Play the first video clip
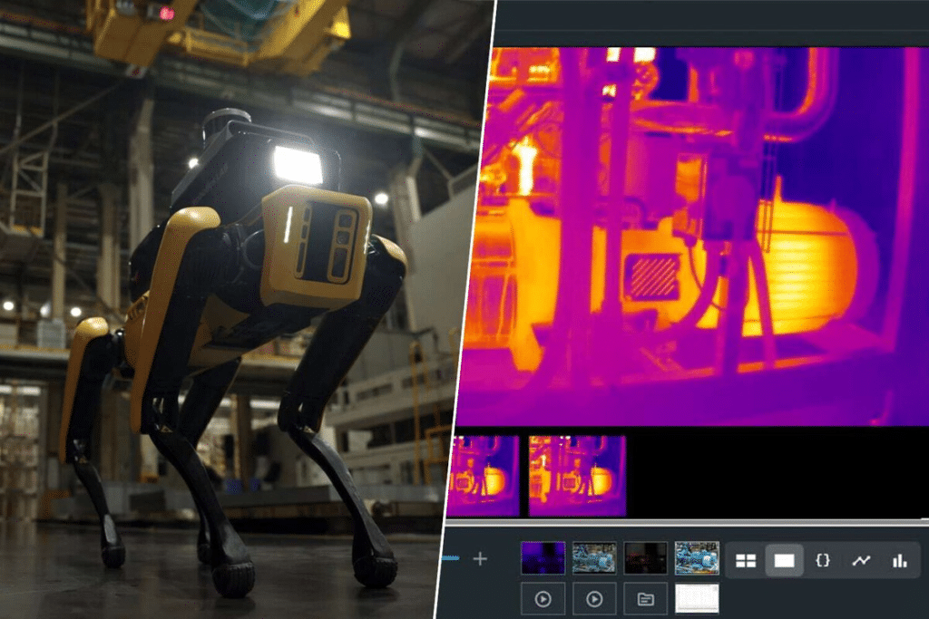The width and height of the screenshot is (929, 619). [x=544, y=598]
